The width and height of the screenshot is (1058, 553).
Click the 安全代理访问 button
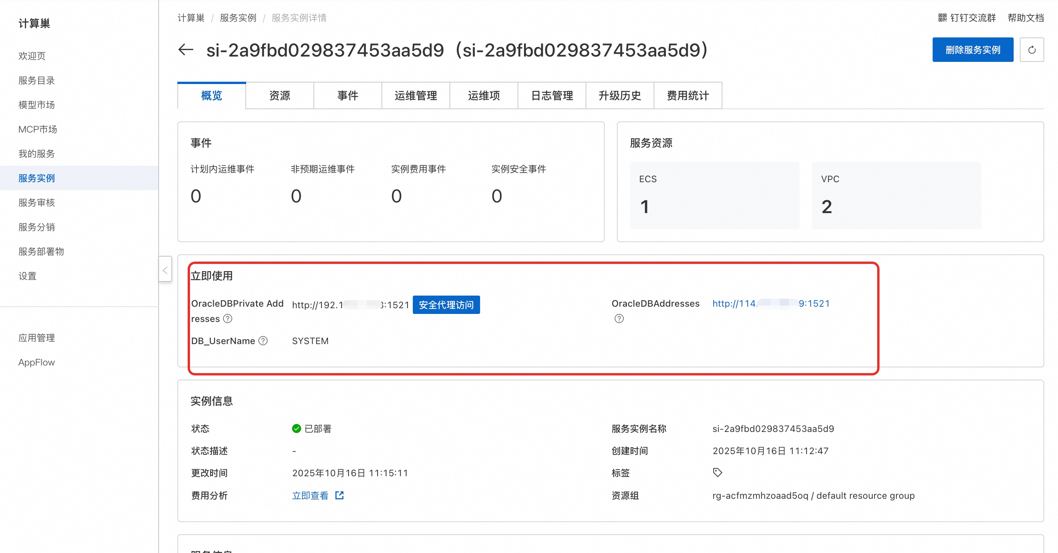446,305
